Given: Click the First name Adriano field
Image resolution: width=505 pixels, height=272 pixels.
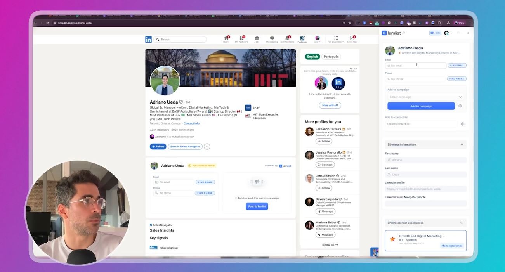Looking at the screenshot, I should 426,160.
